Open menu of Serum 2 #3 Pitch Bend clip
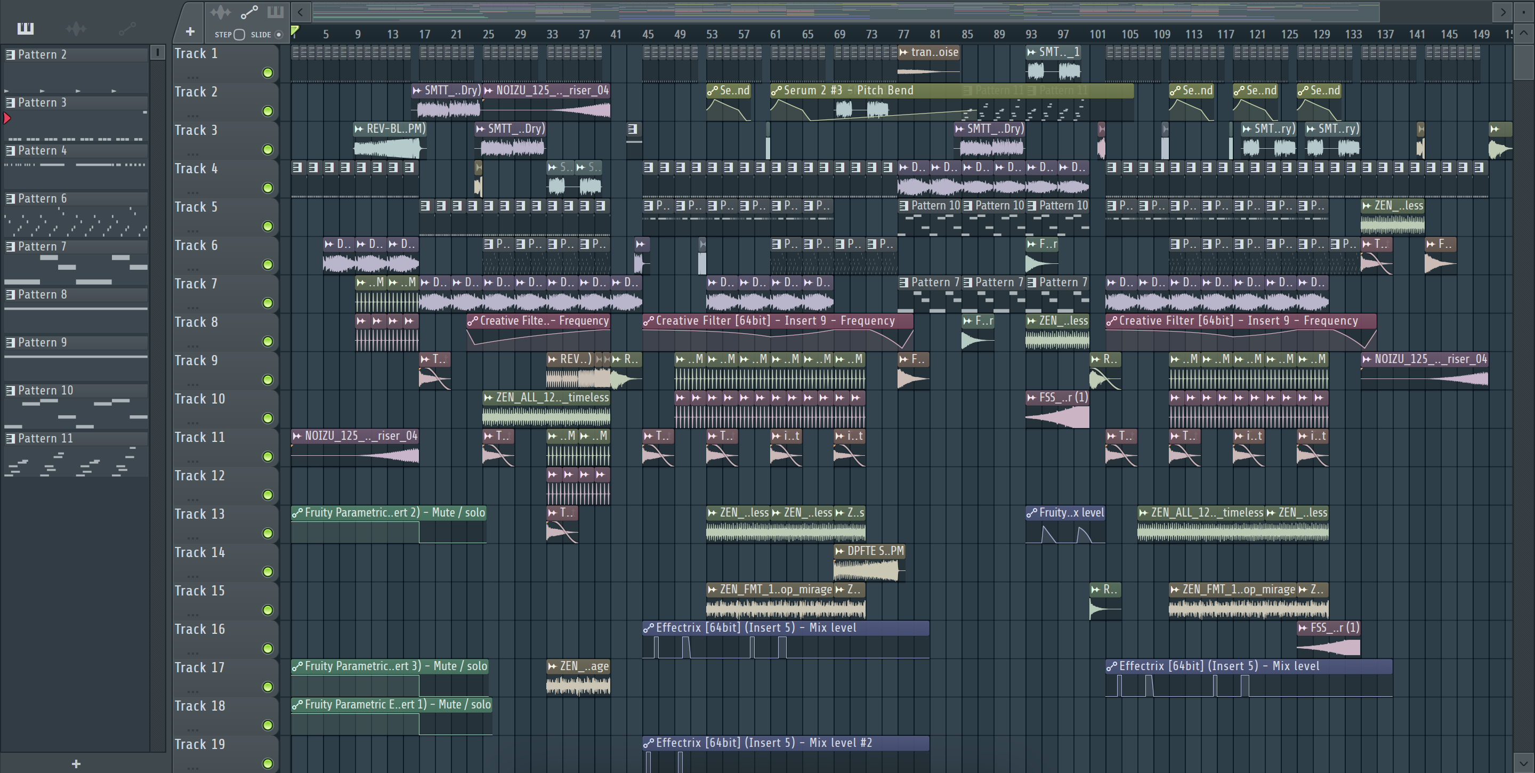 777,91
